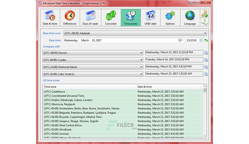
Task: Click the Darwin result date field
Action: pyautogui.click(x=174, y=52)
